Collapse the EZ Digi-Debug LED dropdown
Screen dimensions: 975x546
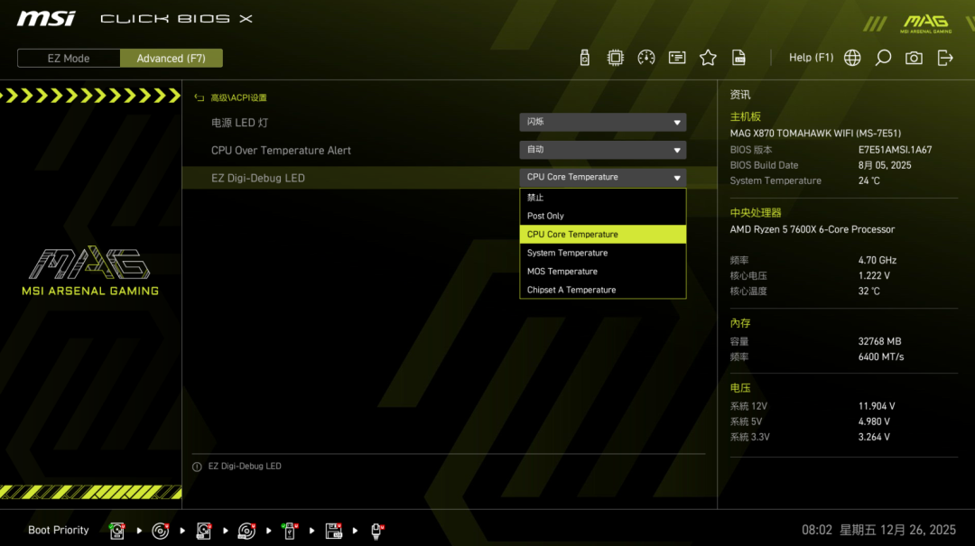[x=602, y=177]
